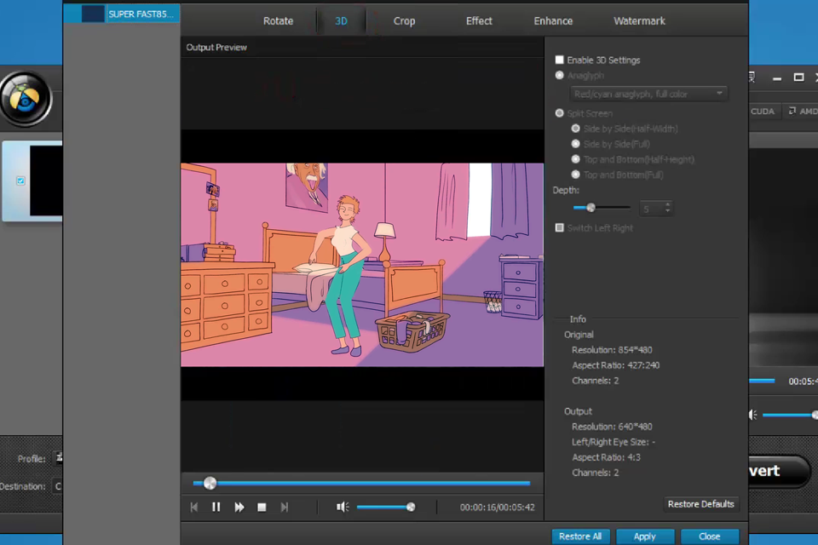Mute the preview volume speaker icon
818x545 pixels.
343,507
